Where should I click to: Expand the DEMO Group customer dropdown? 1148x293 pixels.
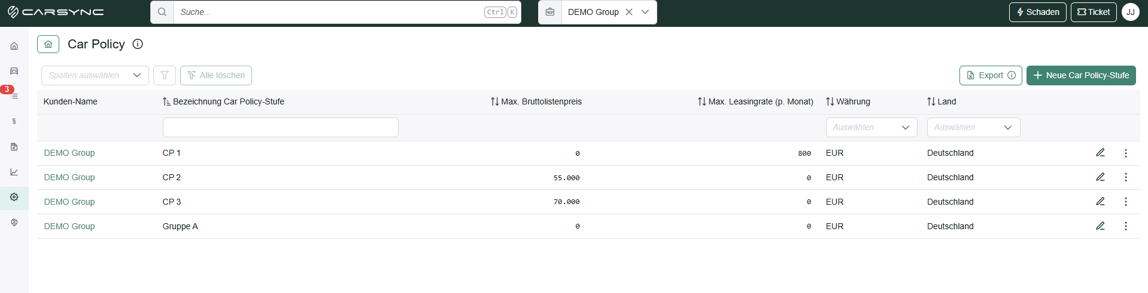pyautogui.click(x=645, y=12)
